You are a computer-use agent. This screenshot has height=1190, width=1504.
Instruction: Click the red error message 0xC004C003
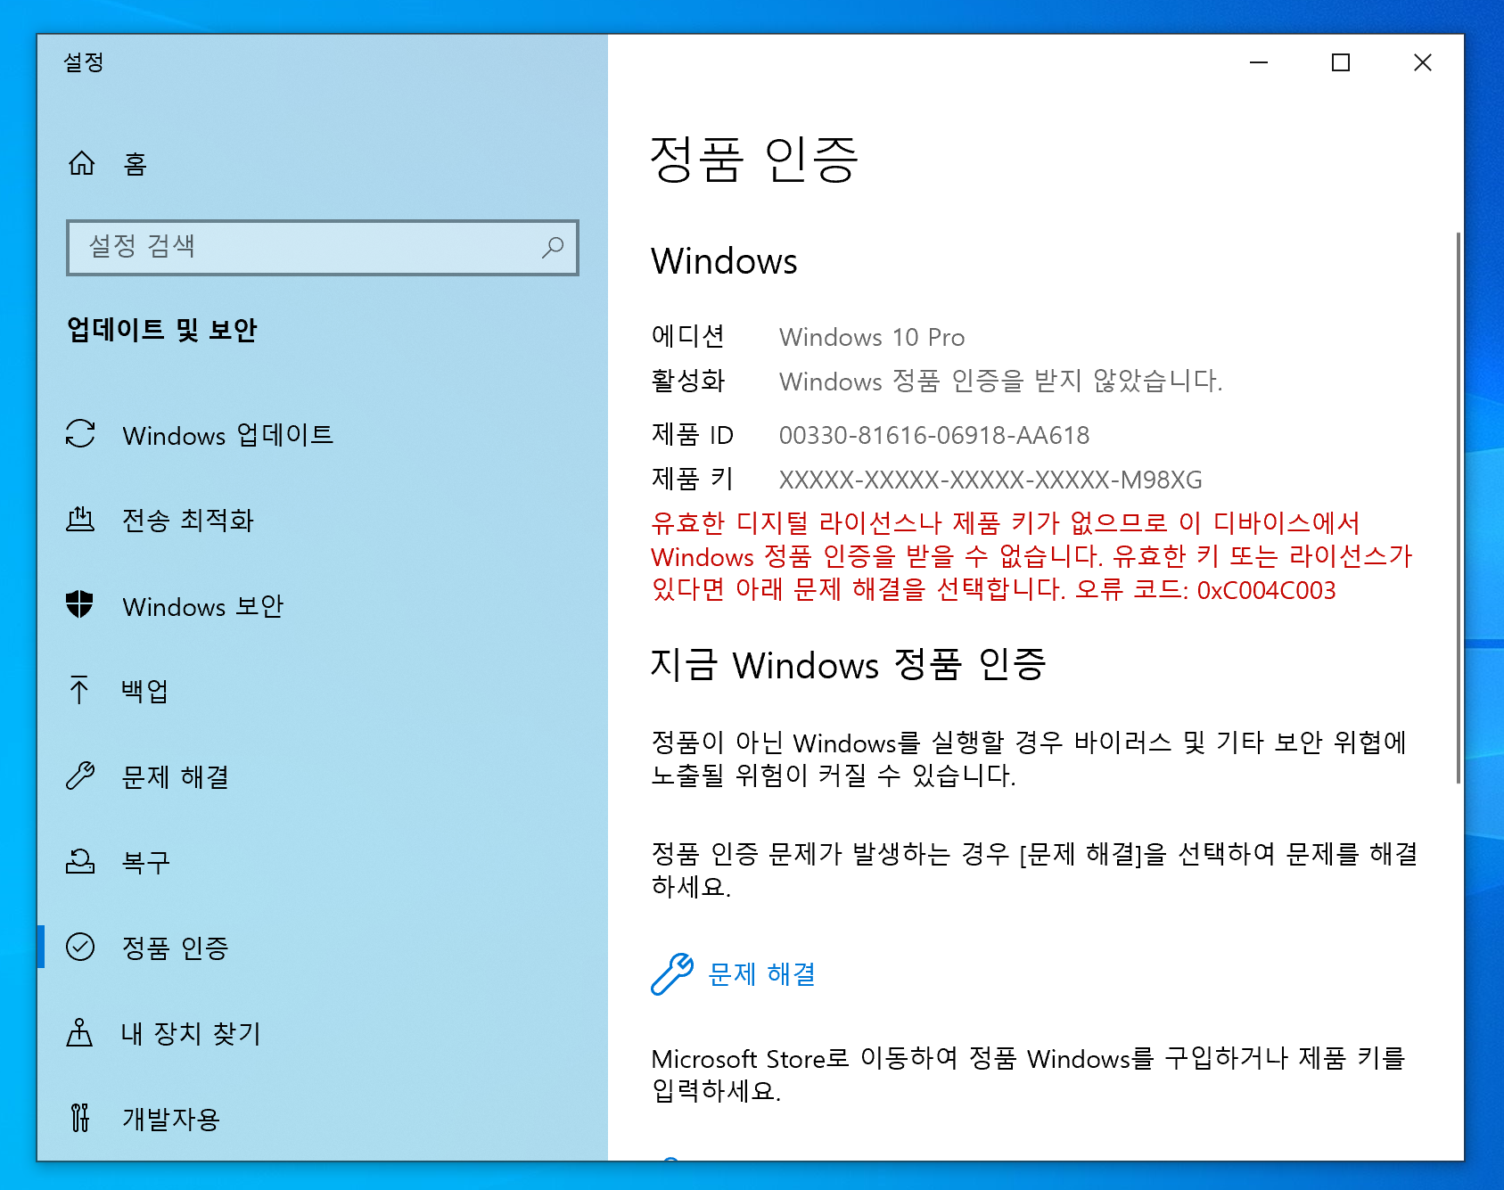pos(1032,556)
